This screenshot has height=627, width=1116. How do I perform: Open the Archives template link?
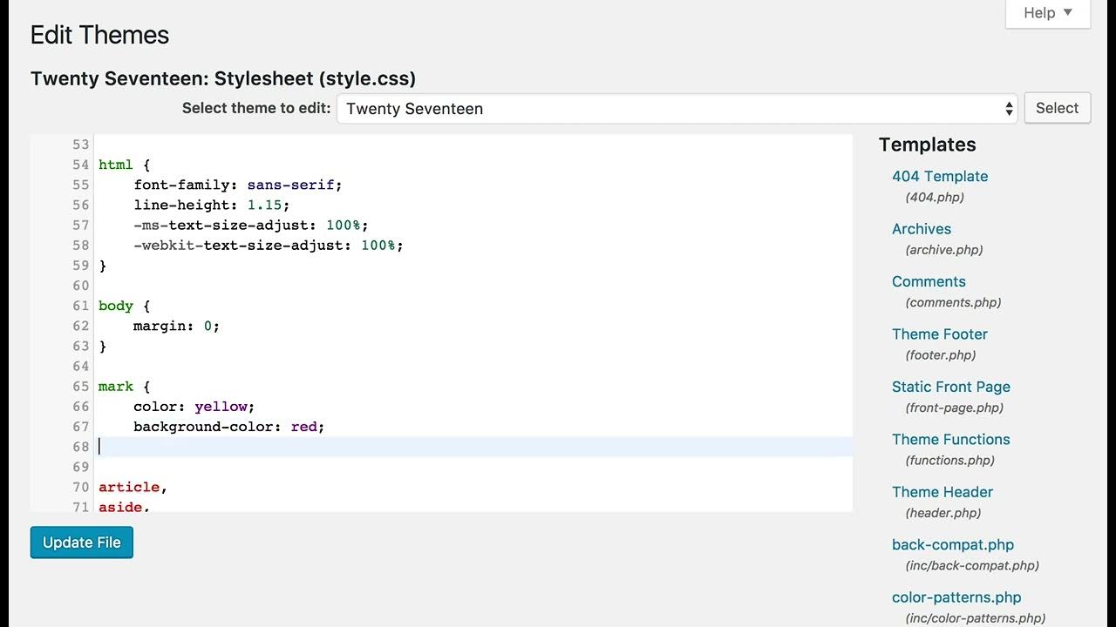click(921, 229)
